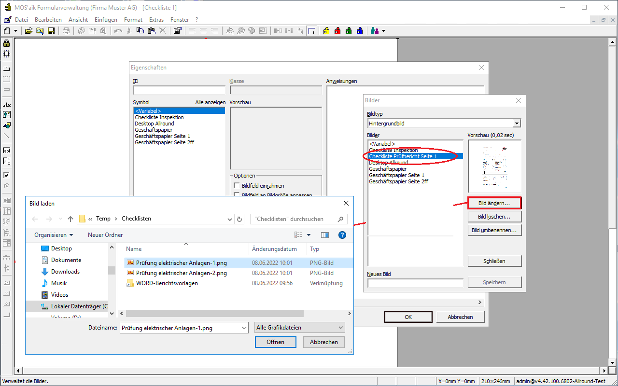
Task: Expand the 'Alle Grafikdateien' file type dropdown
Action: (299, 328)
